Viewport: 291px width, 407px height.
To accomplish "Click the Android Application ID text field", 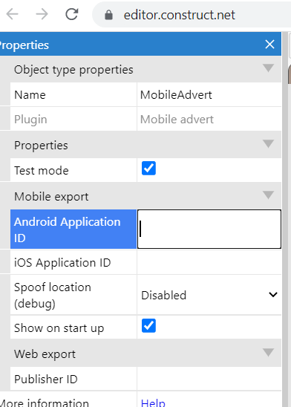I will (x=209, y=229).
